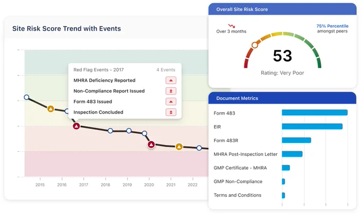The width and height of the screenshot is (361, 215).
Task: Click the 2019 axis label
Action: click(127, 185)
